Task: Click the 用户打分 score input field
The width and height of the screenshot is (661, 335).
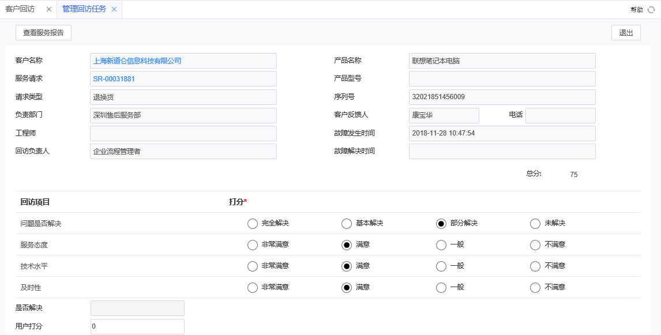Action: [137, 326]
